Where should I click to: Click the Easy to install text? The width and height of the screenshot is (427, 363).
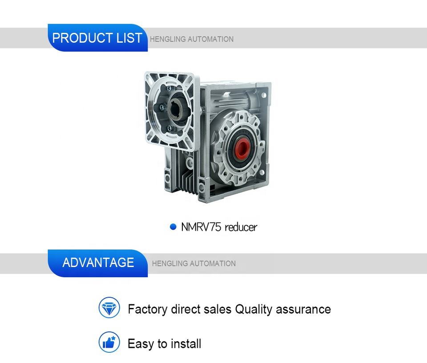(164, 344)
